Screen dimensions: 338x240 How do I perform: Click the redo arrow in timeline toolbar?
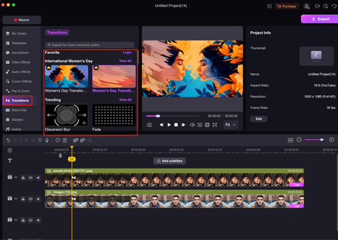coord(15,140)
